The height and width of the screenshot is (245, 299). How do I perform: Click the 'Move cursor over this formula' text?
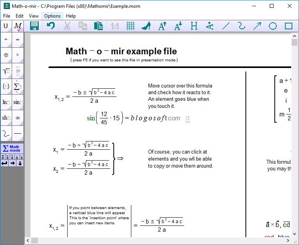(x=180, y=86)
